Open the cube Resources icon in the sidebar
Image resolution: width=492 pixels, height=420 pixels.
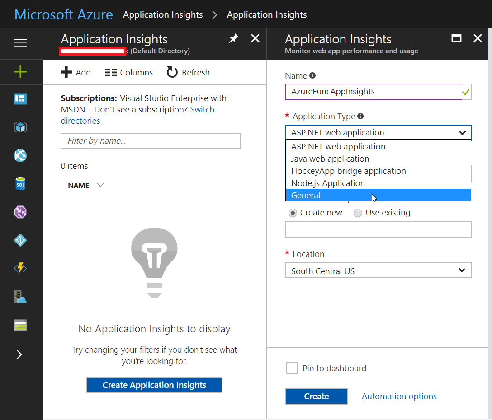pos(20,127)
